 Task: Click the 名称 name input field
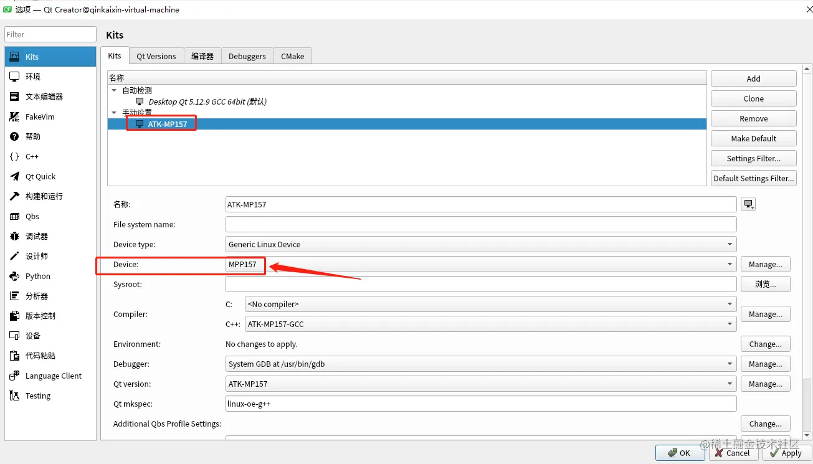(481, 204)
